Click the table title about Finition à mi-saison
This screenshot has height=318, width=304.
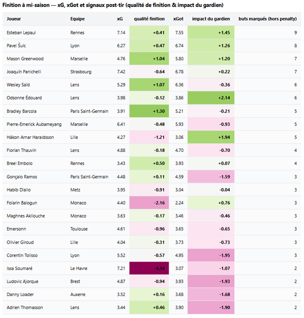(x=113, y=5)
